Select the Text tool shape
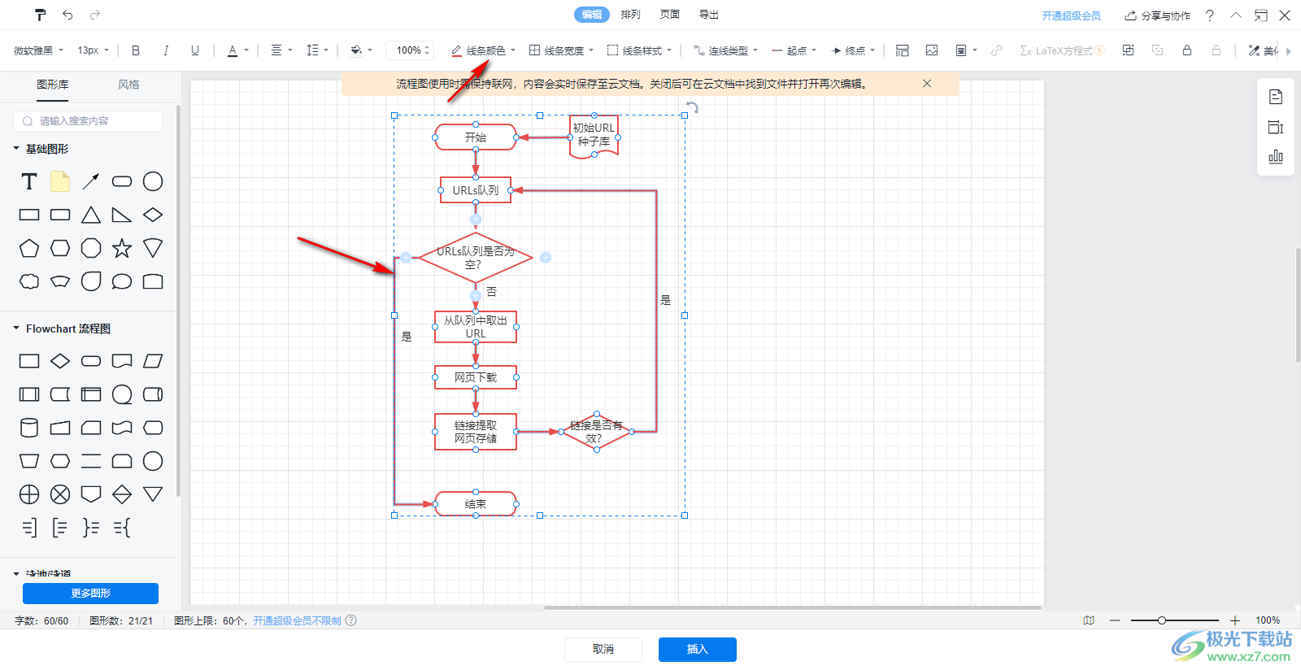Screen dimensions: 1301x670 pyautogui.click(x=29, y=181)
